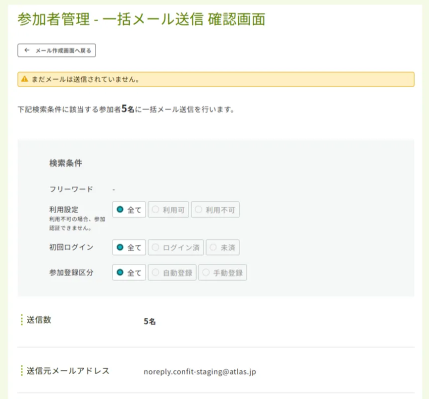429x399 pixels.
Task: Select 利用不可 under 利用設定
Action: coord(215,210)
